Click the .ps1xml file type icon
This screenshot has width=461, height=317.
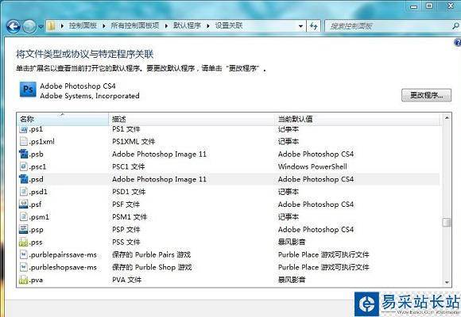coord(24,141)
